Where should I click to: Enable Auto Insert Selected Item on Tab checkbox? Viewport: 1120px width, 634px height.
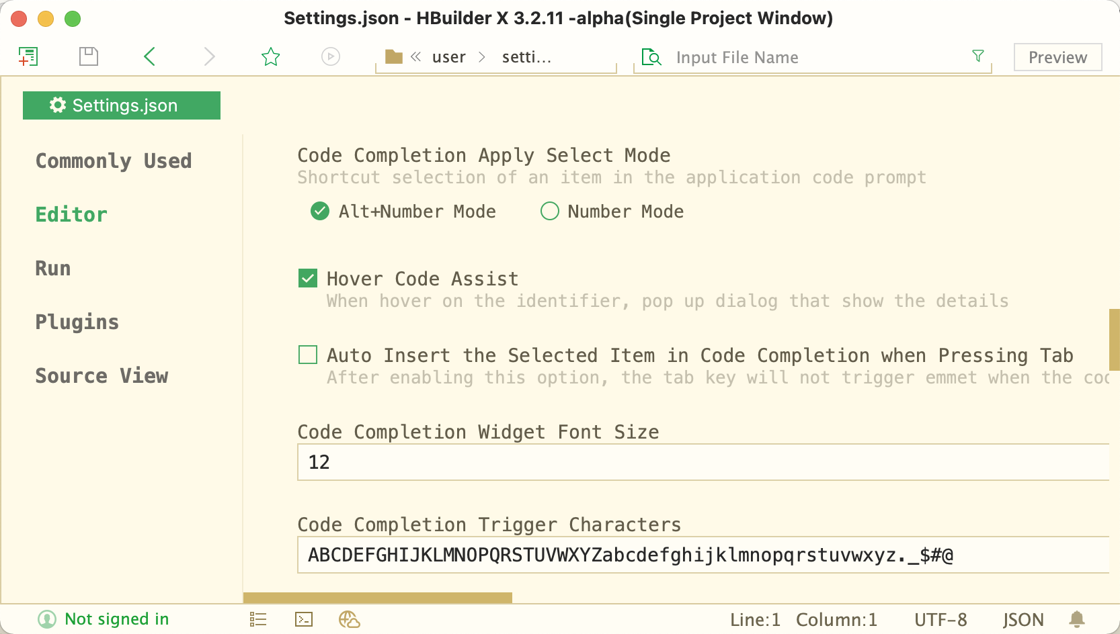[x=308, y=355]
